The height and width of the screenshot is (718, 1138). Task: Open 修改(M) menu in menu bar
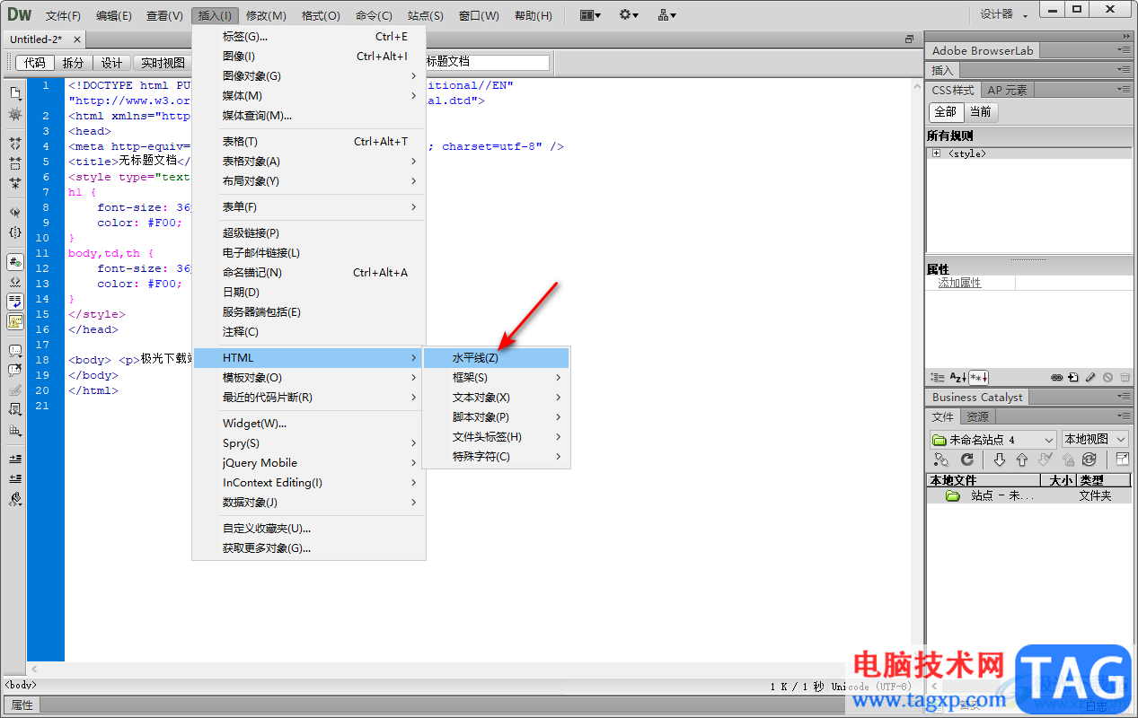point(266,15)
